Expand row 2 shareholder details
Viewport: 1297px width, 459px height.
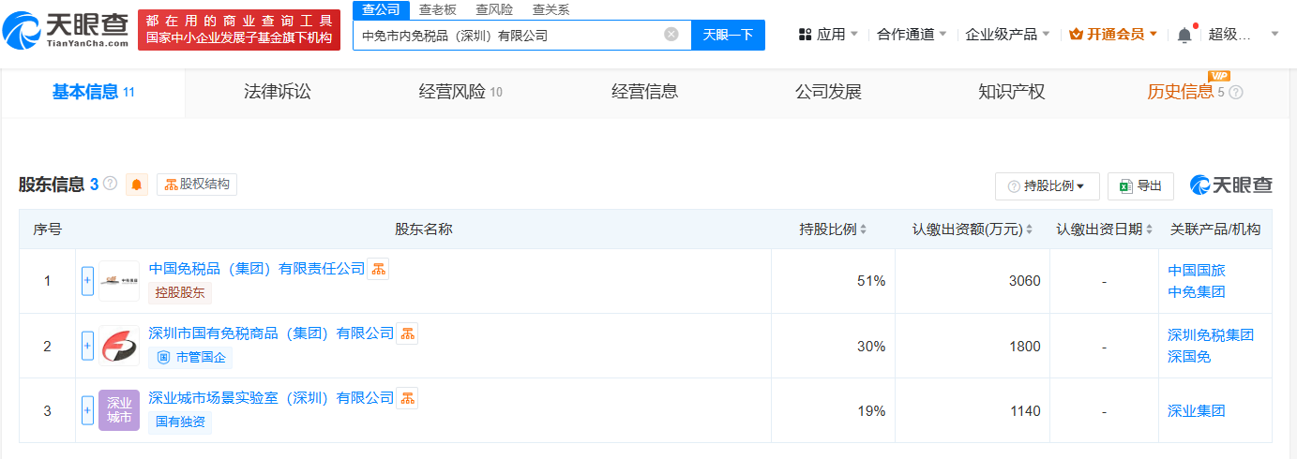point(88,346)
